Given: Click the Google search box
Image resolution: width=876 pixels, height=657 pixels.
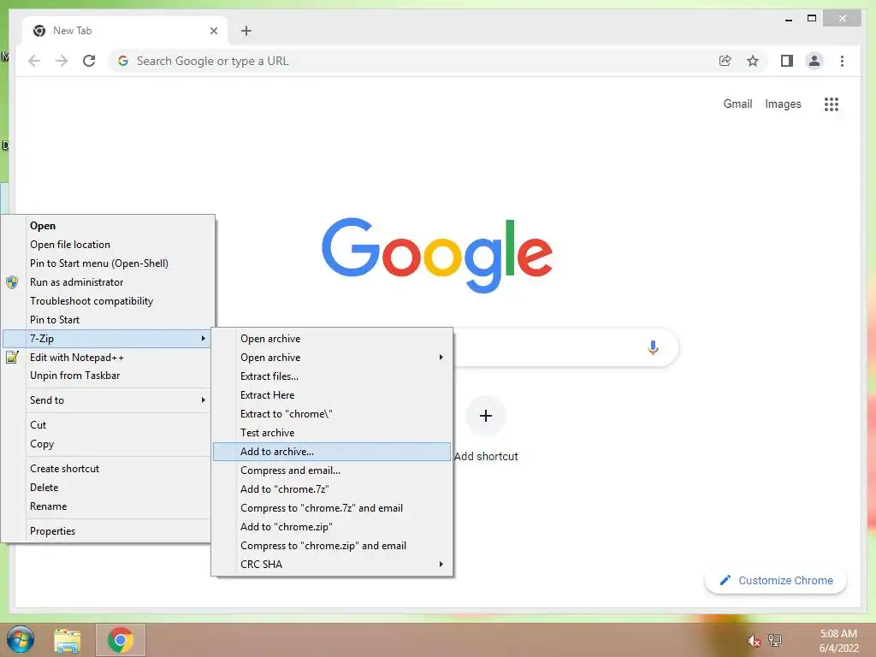Looking at the screenshot, I should (x=565, y=347).
